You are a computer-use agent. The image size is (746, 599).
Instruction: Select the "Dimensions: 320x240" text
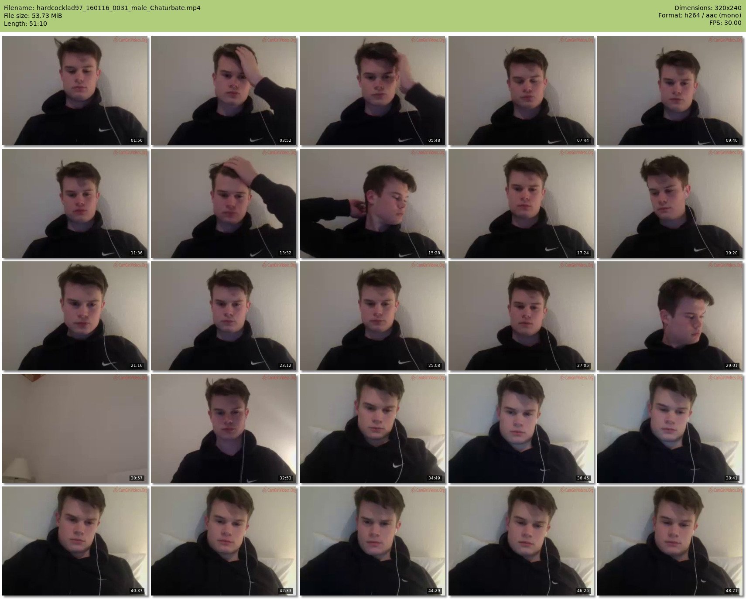(x=708, y=8)
